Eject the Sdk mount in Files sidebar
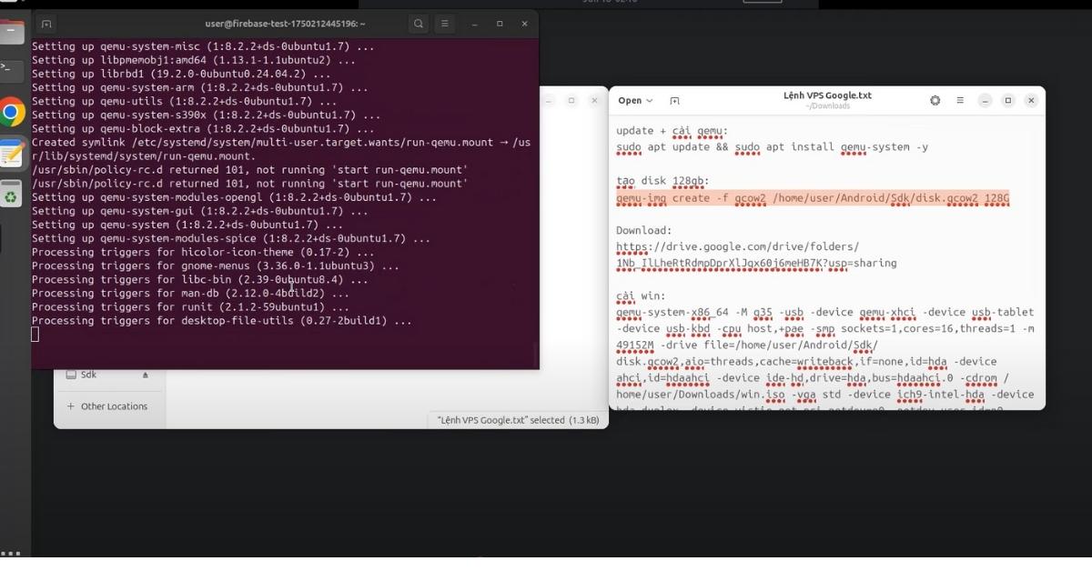 145,375
